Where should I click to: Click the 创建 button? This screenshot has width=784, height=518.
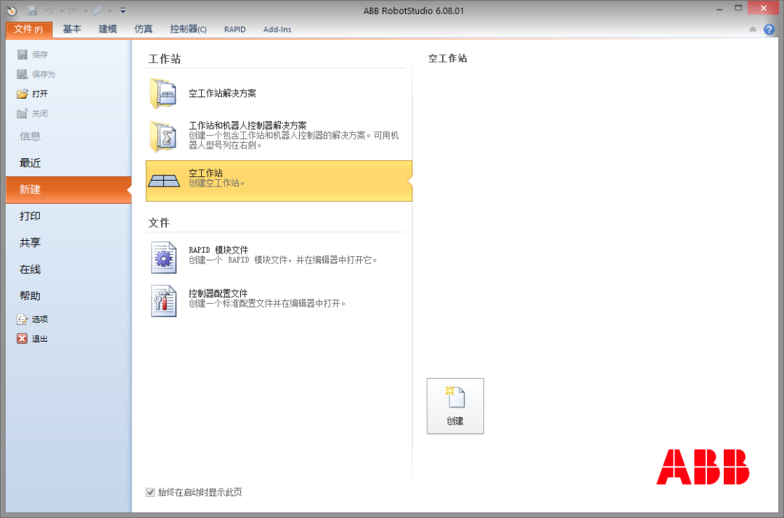point(455,406)
